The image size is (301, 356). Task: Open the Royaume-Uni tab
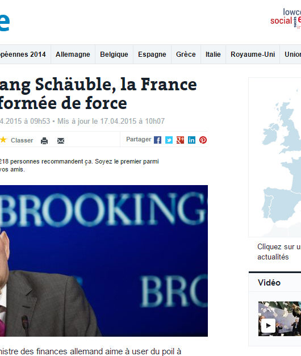click(x=253, y=55)
